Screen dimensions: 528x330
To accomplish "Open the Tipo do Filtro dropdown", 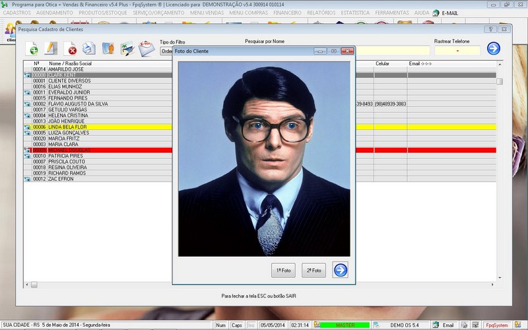I will point(166,51).
